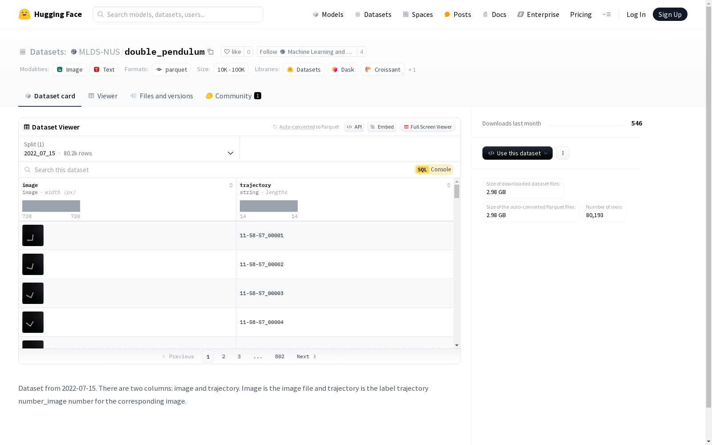Switch to the Files and versions tab
Screen dimensions: 712x445
tap(162, 96)
